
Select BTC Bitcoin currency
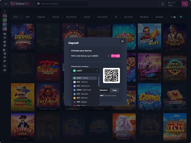coord(85,98)
